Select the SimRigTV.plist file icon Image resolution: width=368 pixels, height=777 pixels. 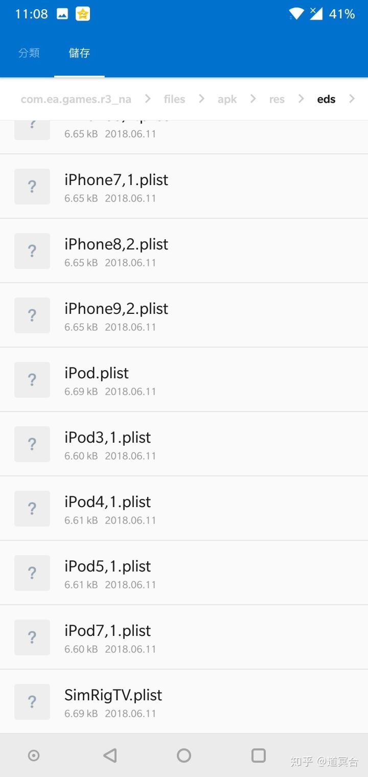tap(32, 702)
